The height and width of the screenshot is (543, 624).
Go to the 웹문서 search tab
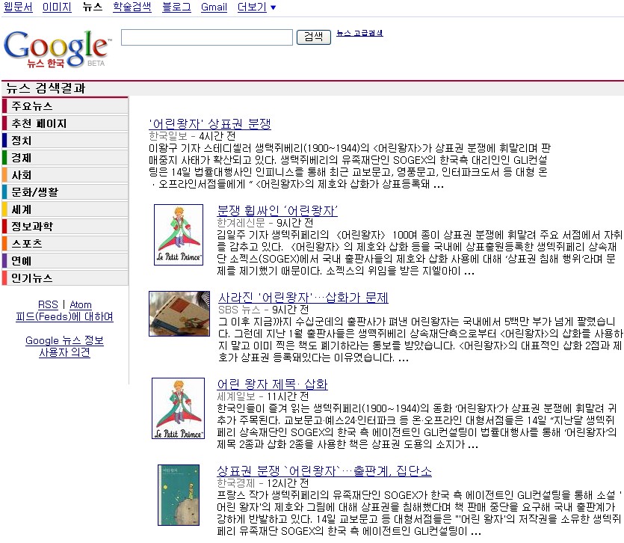pos(18,7)
